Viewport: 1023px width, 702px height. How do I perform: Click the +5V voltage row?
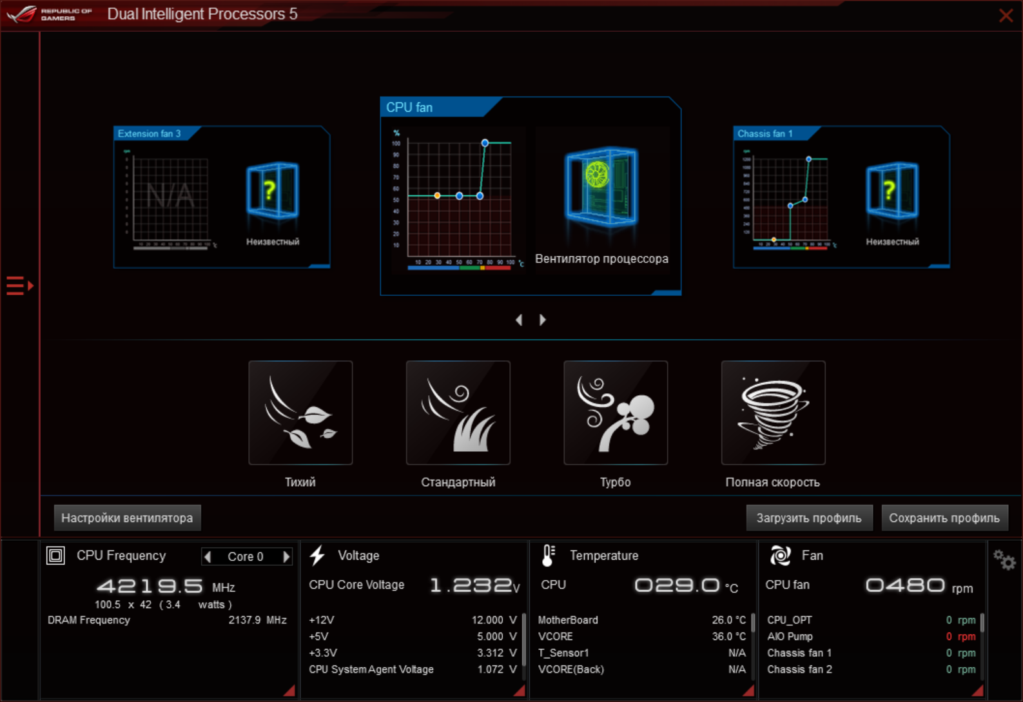[x=413, y=636]
